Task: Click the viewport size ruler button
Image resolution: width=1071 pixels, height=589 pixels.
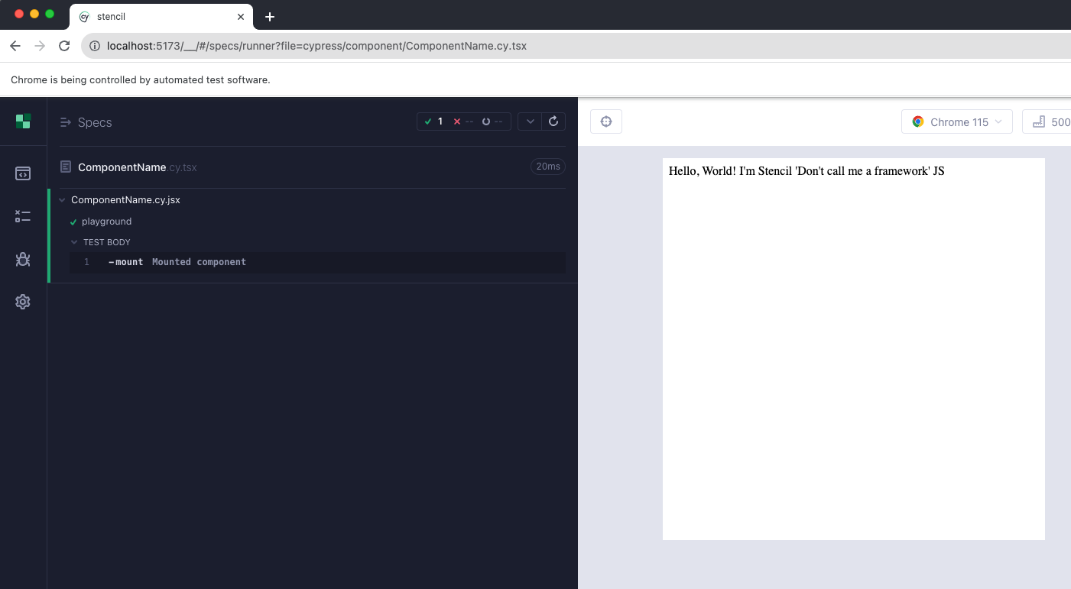Action: (x=1047, y=121)
